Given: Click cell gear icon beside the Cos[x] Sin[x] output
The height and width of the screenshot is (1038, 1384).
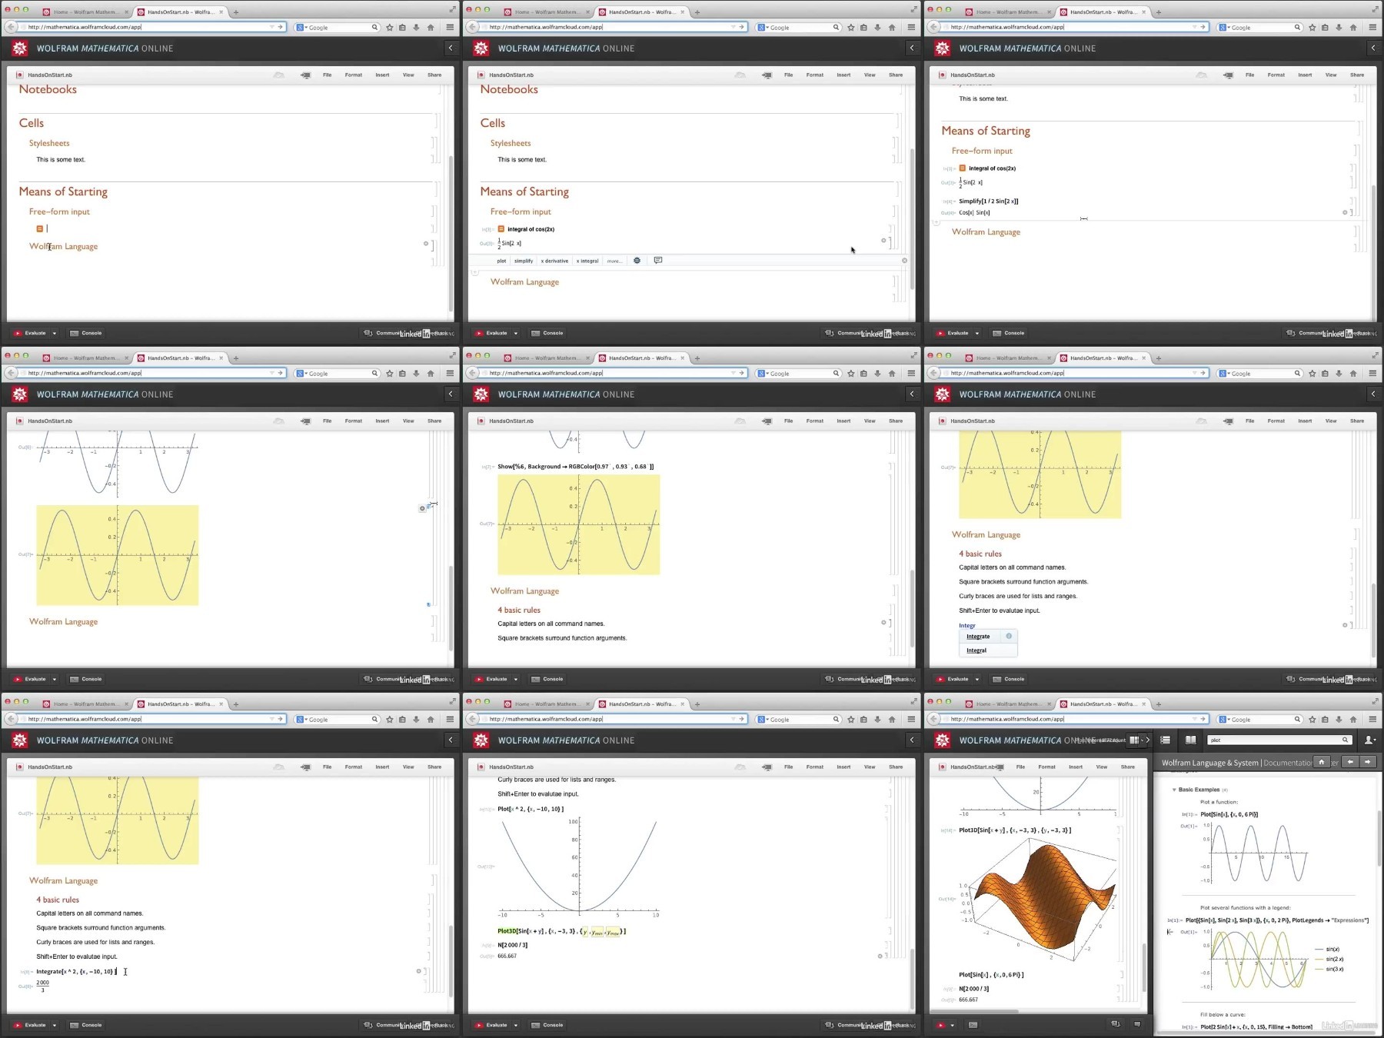Looking at the screenshot, I should click(1345, 212).
